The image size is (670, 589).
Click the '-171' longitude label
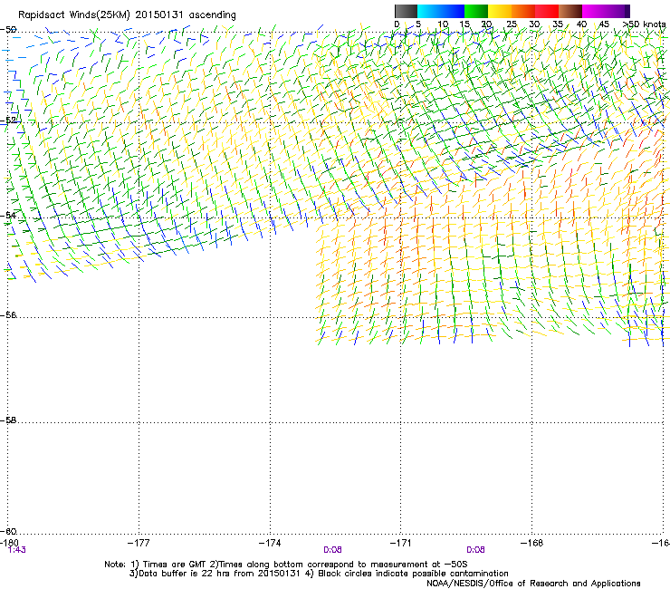401,543
